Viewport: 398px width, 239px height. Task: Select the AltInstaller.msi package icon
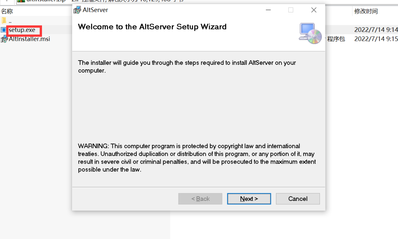pos(4,39)
